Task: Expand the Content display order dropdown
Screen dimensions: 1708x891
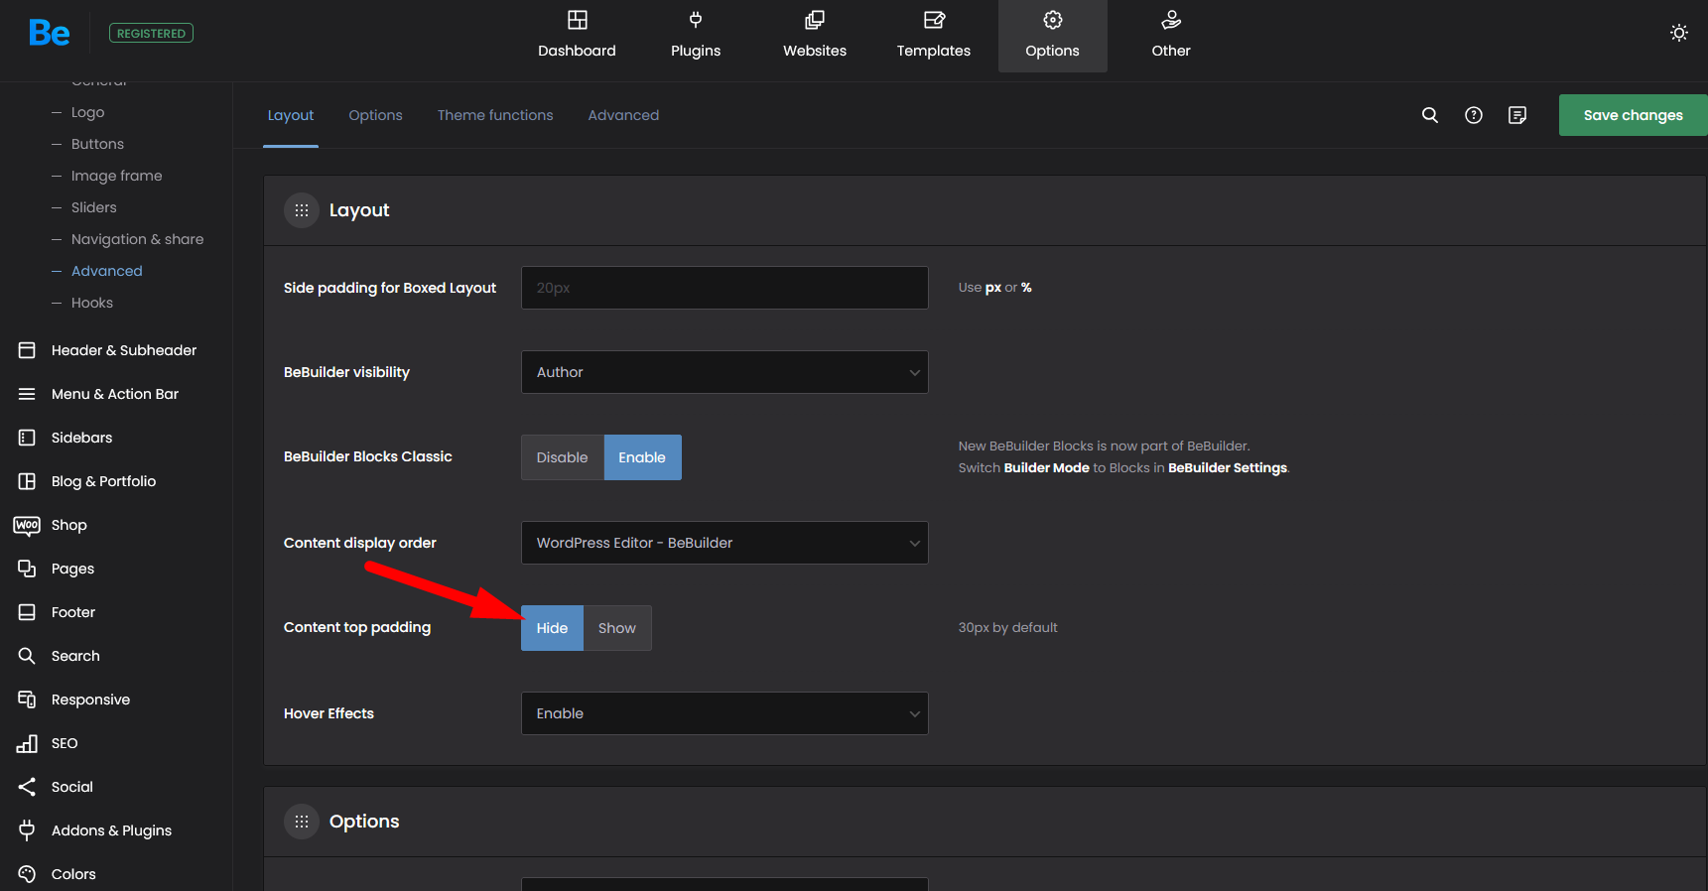Action: point(724,543)
